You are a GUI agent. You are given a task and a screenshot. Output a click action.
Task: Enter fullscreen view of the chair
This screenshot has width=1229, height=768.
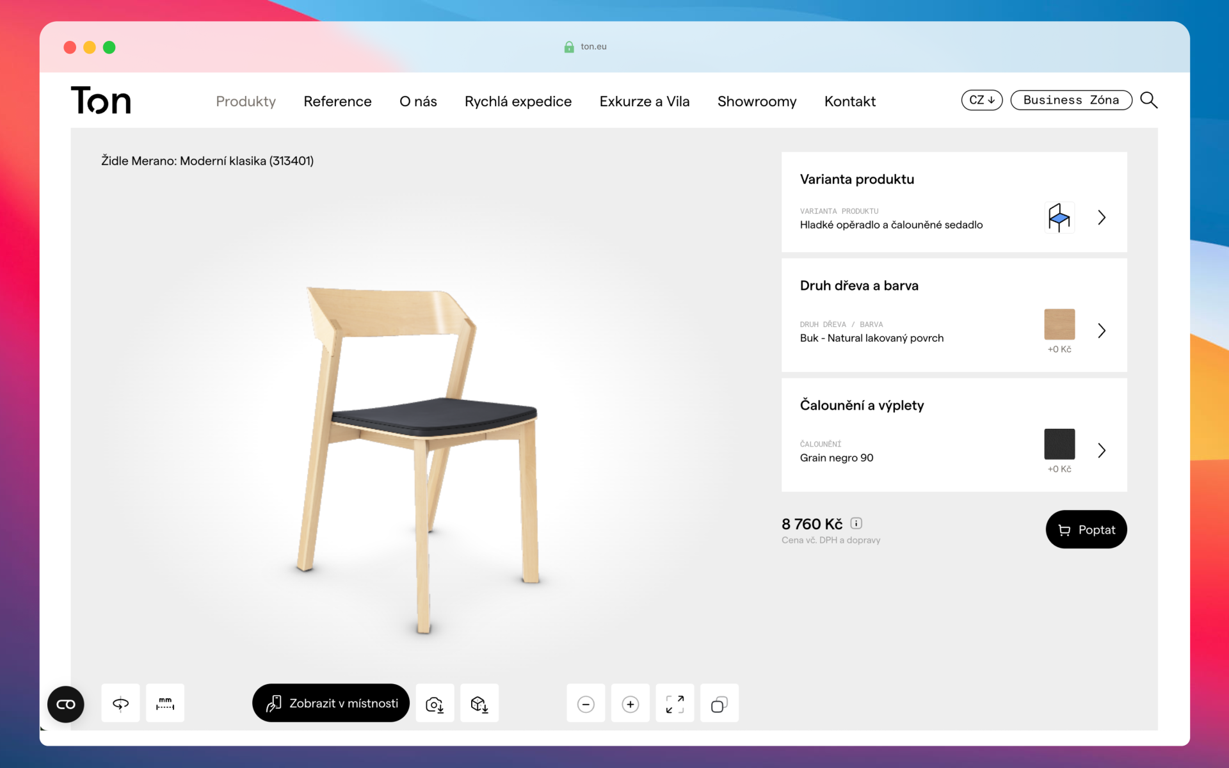[675, 704]
